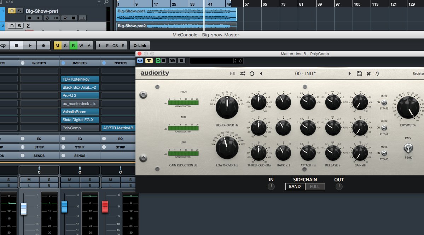Screen dimensions: 424x235
Task: Go to the previous PolyComp preset
Action: pos(261,74)
